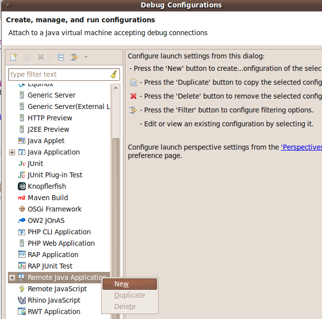Click the RAP JUnit Test icon
322x319 pixels.
pyautogui.click(x=22, y=266)
